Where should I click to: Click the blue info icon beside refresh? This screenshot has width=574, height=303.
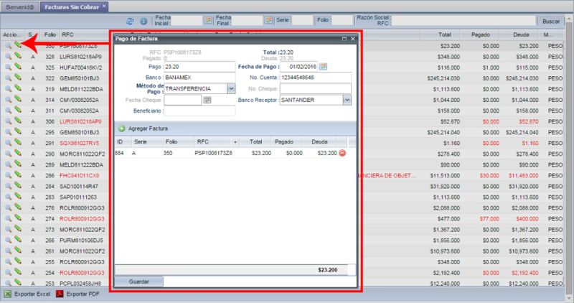pos(143,22)
